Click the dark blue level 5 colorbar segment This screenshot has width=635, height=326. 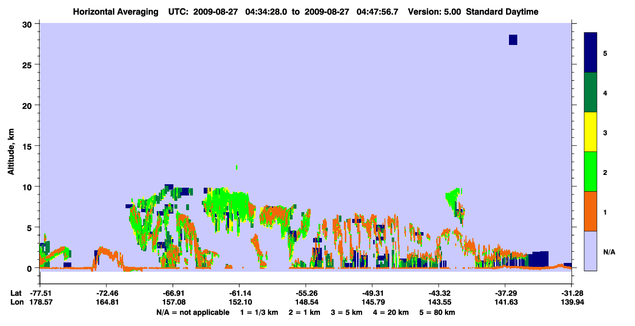click(591, 52)
